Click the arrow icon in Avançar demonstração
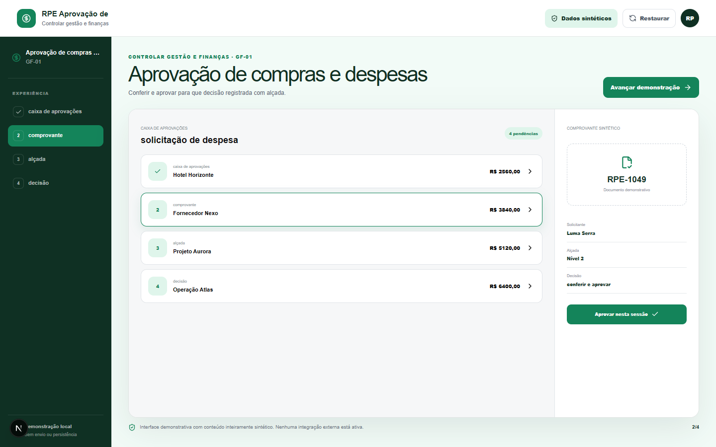This screenshot has width=716, height=447. (688, 87)
